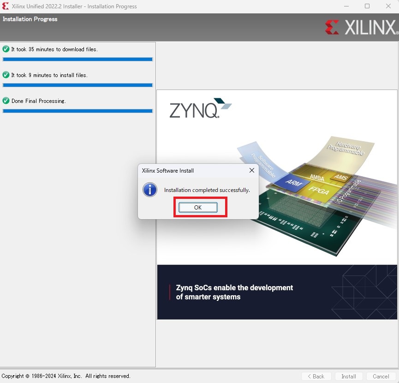Click green checkmark beside install files
This screenshot has width=399, height=383.
[6, 75]
